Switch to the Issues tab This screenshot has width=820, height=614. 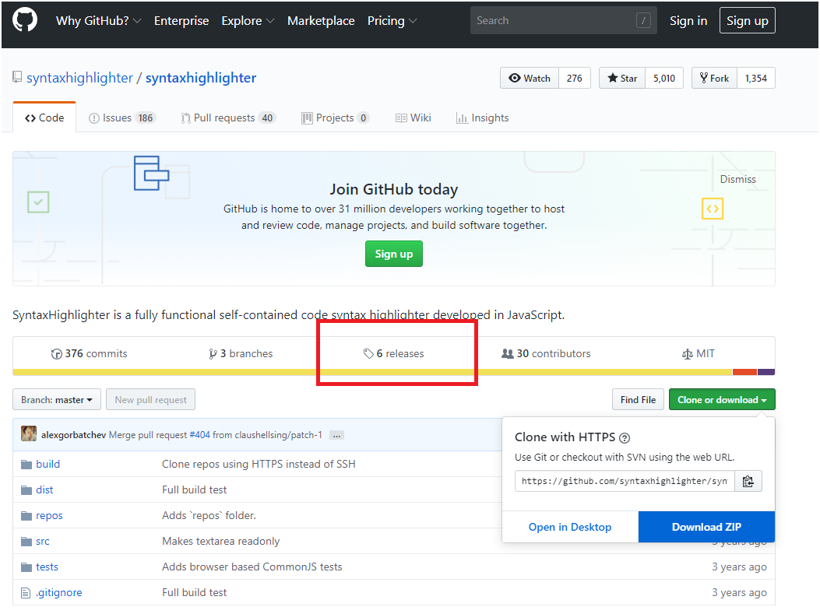click(x=121, y=118)
